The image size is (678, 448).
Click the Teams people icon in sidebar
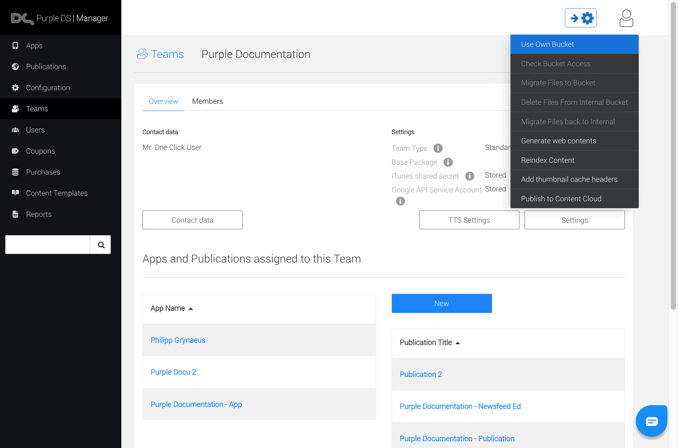coord(15,109)
